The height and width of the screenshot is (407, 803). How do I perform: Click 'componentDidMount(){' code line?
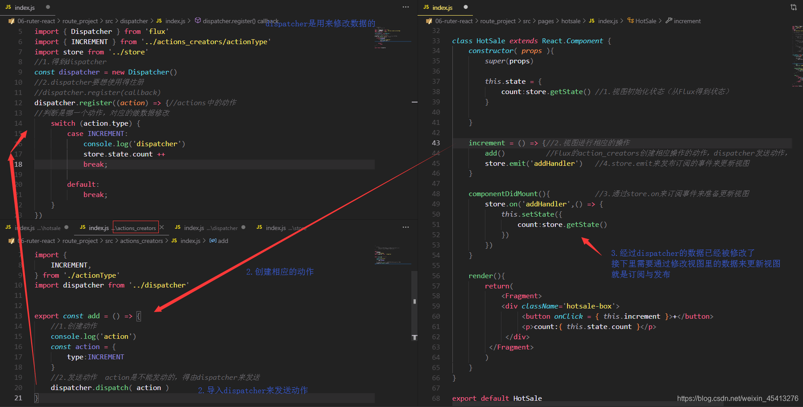[509, 193]
